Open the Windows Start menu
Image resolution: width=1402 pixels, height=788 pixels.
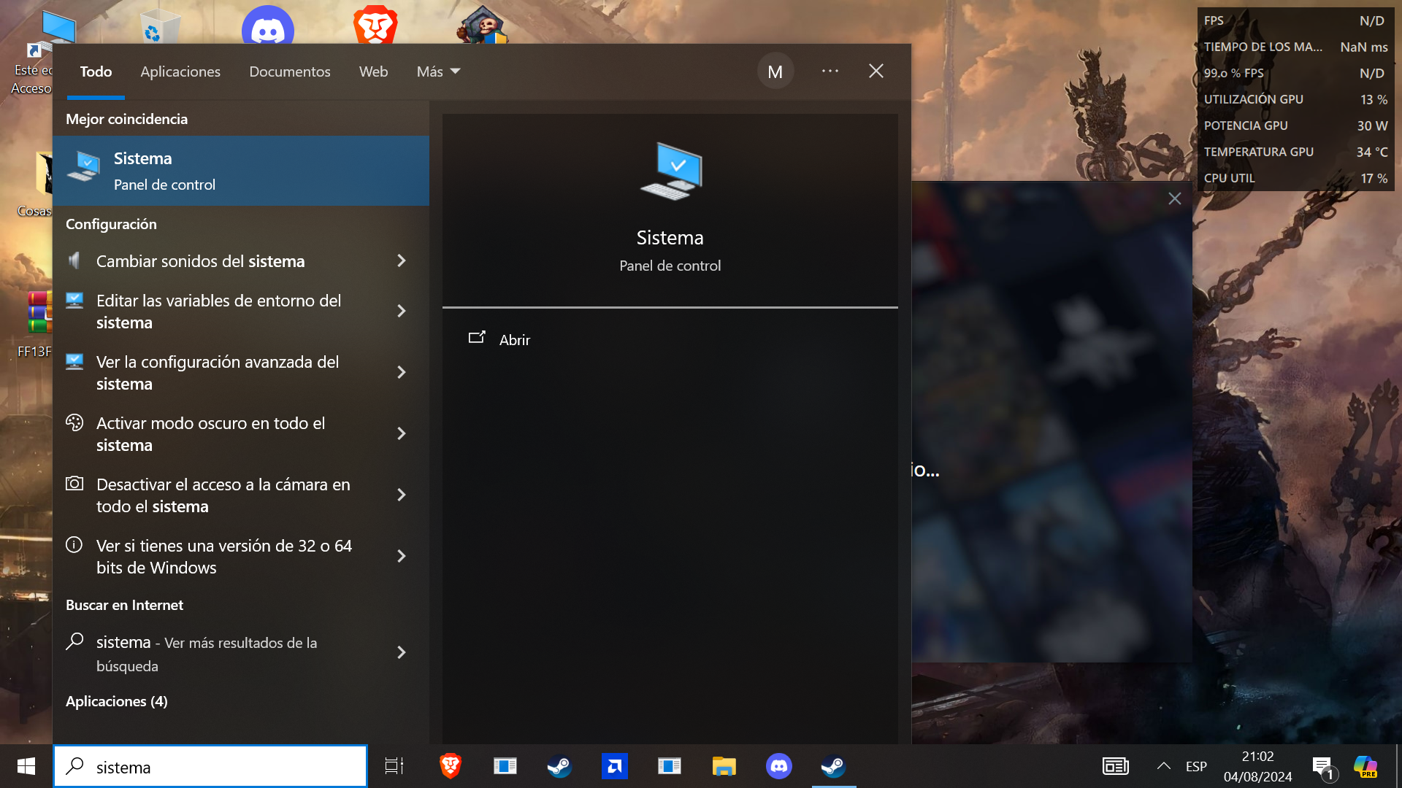click(x=26, y=766)
